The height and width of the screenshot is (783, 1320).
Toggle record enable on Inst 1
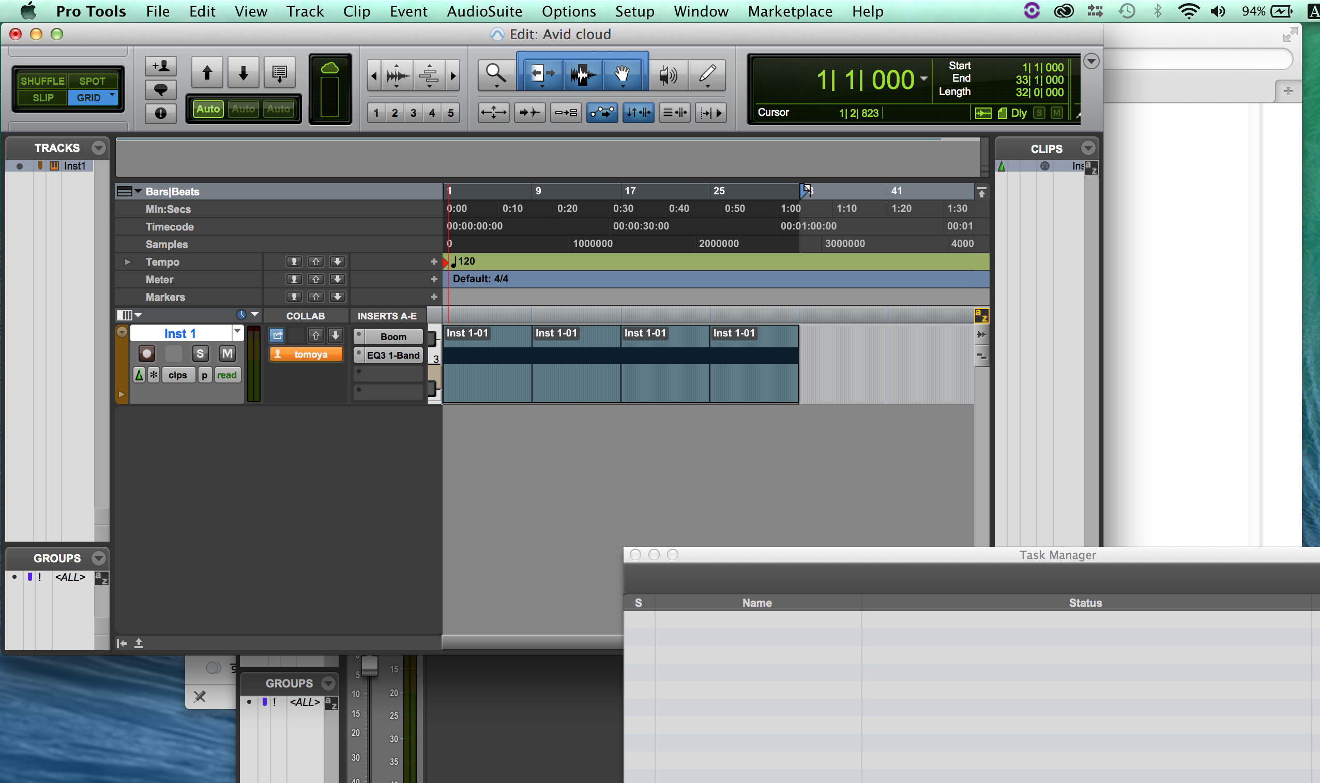click(146, 354)
